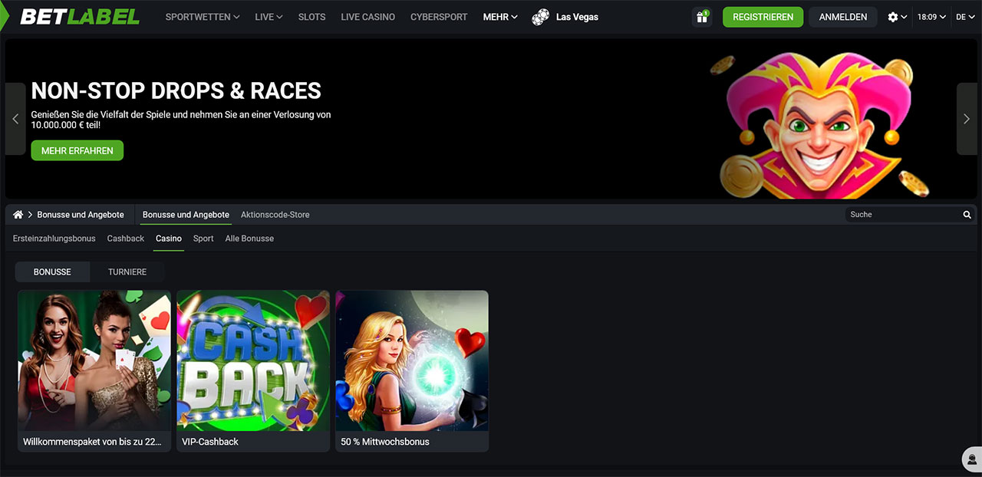The image size is (982, 477).
Task: Open the VIP-Cashback bonus card
Action: tap(253, 370)
